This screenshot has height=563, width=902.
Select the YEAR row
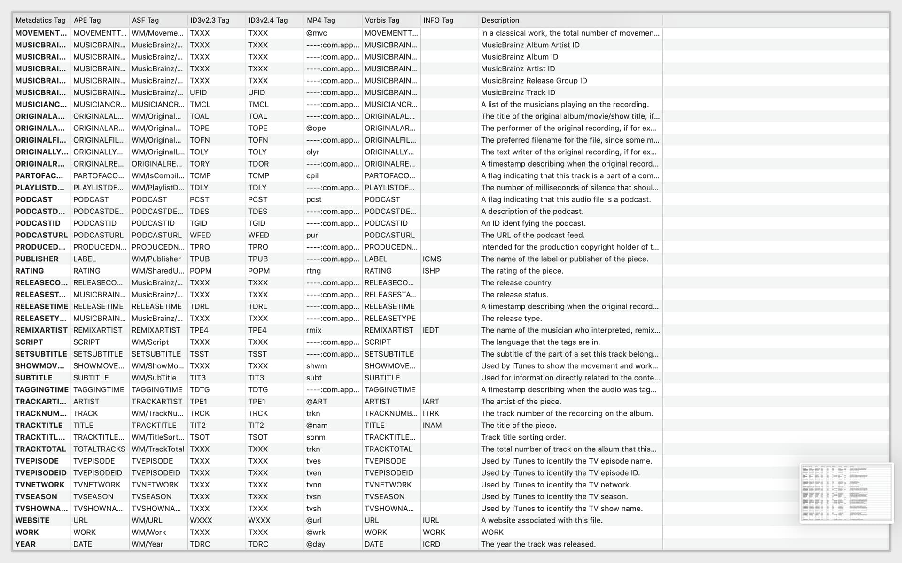25,544
